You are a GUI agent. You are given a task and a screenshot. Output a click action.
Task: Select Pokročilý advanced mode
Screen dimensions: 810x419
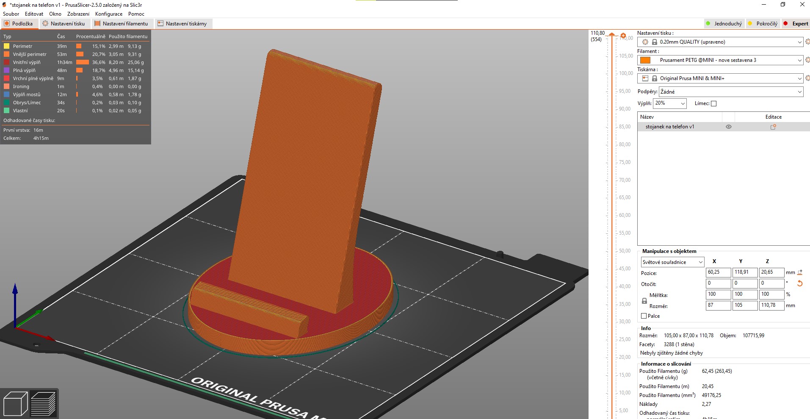point(763,24)
